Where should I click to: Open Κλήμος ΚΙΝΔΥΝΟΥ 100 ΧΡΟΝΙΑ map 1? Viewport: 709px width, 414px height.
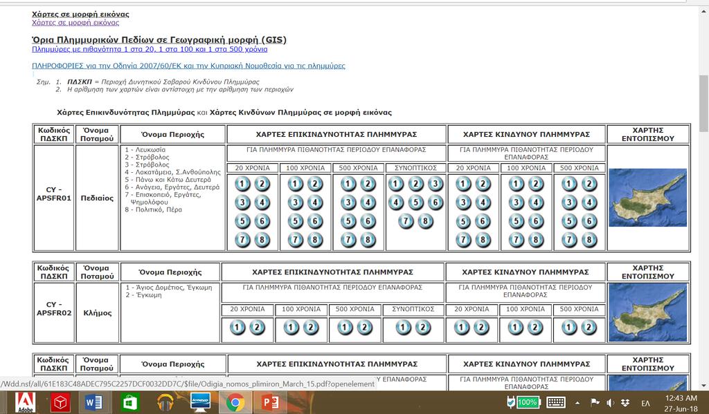pos(515,328)
